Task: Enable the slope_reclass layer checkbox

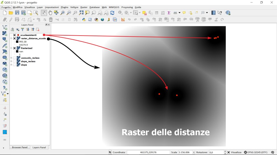Action: (14, 62)
